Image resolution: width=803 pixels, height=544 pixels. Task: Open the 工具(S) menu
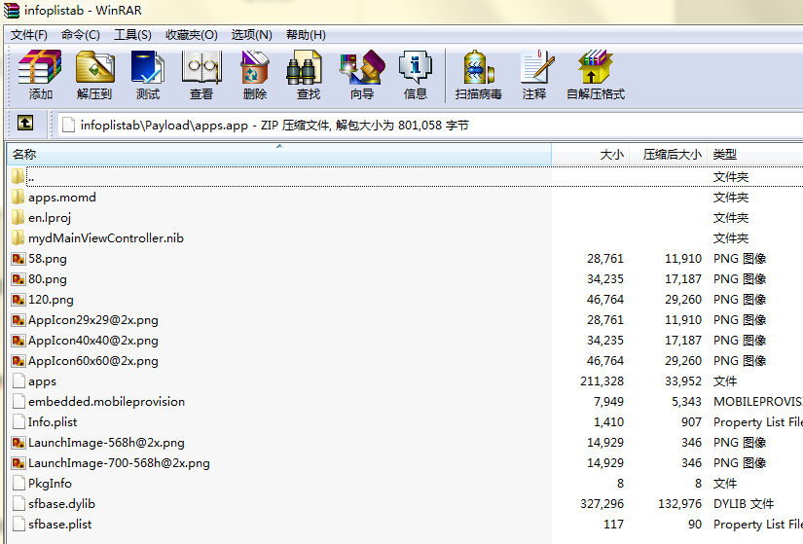(132, 35)
